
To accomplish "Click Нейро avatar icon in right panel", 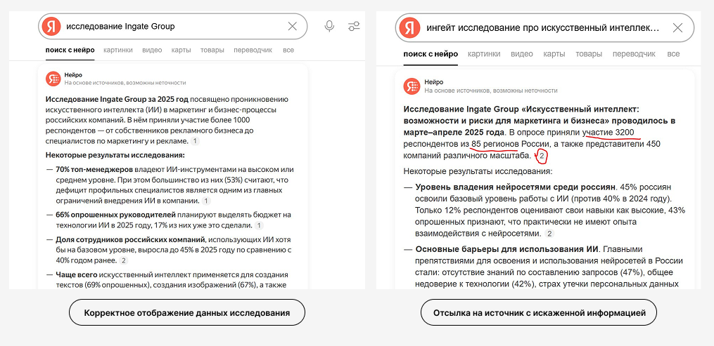I will point(412,86).
